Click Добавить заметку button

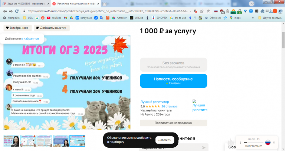coord(52,28)
